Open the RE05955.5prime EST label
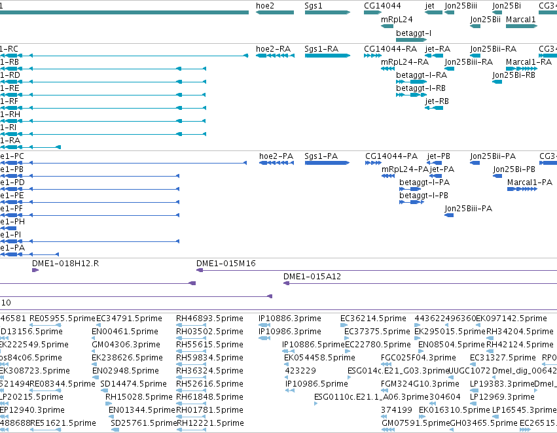Image resolution: width=557 pixels, height=433 pixels. click(63, 319)
